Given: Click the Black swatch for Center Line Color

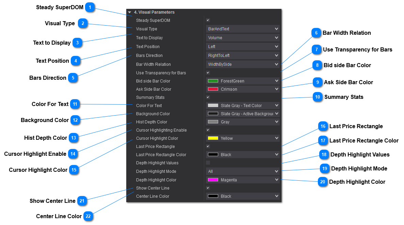Looking at the screenshot, I should [213, 196].
